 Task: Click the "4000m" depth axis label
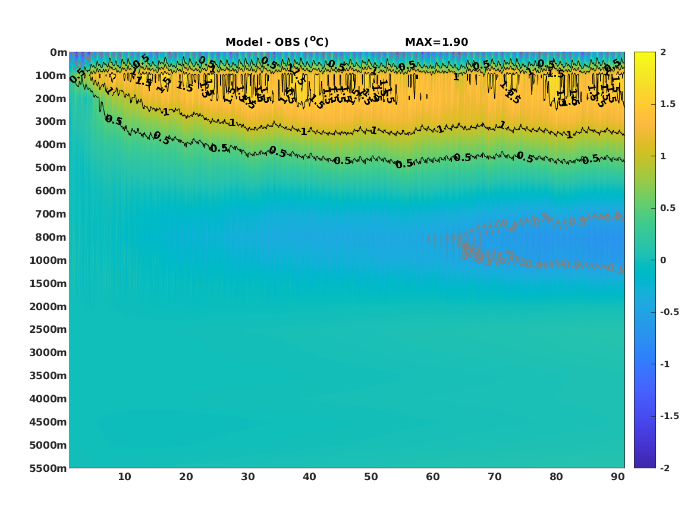coord(48,399)
